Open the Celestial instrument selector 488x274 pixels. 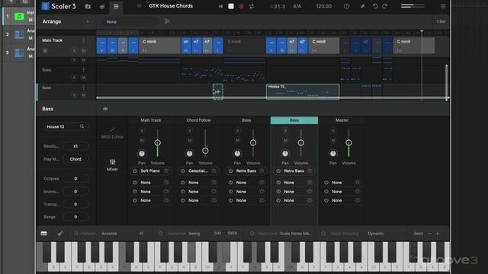(x=198, y=170)
